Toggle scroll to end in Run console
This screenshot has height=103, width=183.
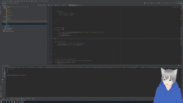click(x=5, y=73)
